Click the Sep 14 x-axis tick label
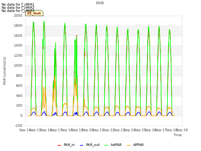Image resolution: width=201 pixels, height=151 pixels. click(25, 130)
